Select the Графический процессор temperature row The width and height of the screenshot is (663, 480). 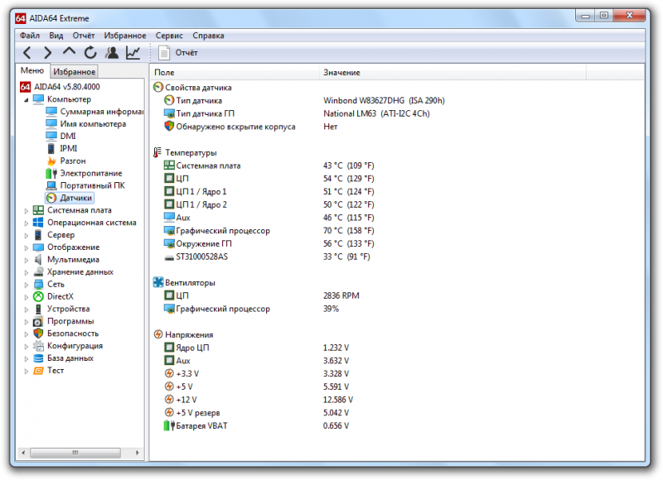222,231
